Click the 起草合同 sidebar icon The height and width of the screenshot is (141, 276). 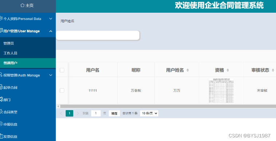[1, 87]
